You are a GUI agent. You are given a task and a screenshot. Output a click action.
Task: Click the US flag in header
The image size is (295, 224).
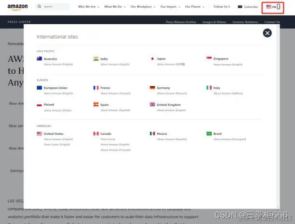pyautogui.click(x=268, y=7)
